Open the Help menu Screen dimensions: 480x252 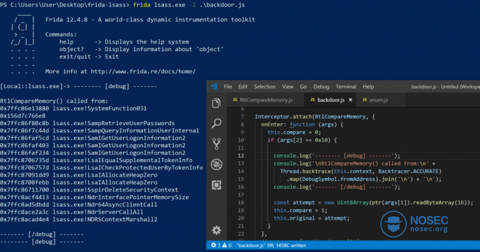pyautogui.click(x=368, y=87)
